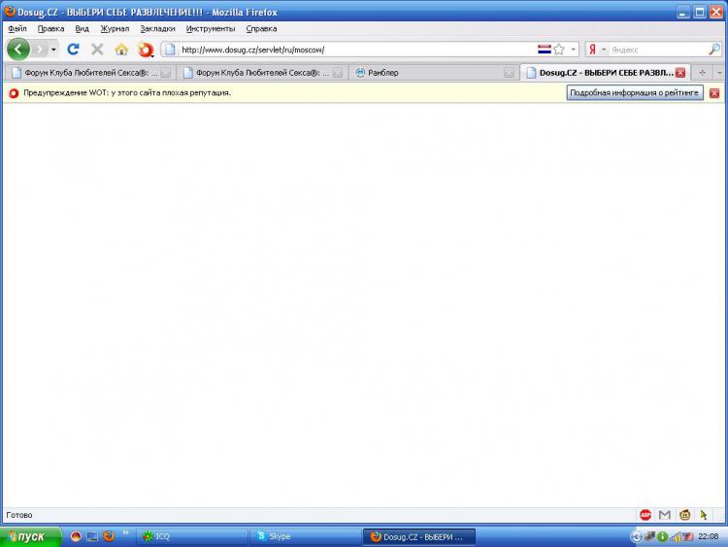The width and height of the screenshot is (728, 547).
Task: Open Adblock Plus icon in status bar
Action: [x=645, y=515]
